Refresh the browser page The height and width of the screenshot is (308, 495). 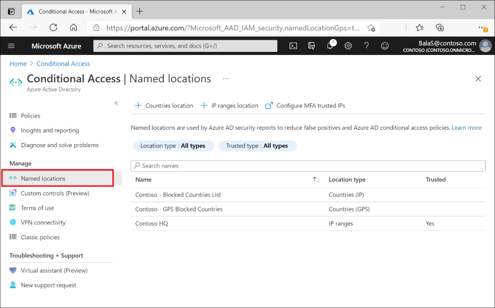tap(53, 28)
